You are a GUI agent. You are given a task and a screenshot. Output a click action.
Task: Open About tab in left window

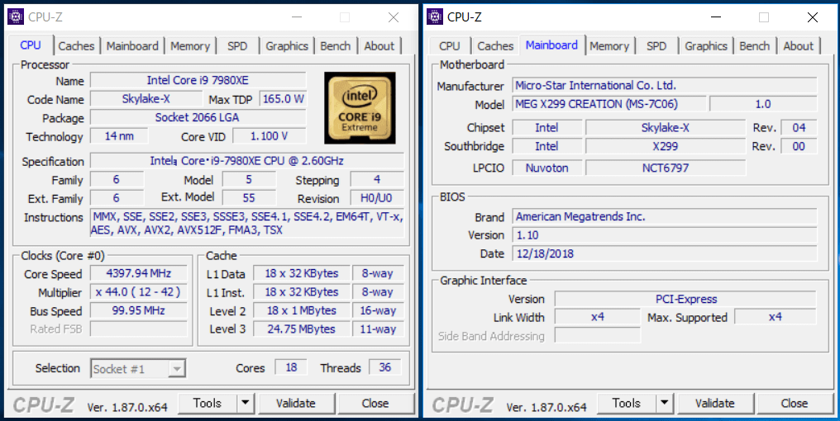(379, 46)
